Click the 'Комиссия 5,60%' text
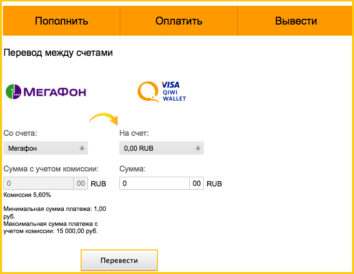Image resolution: width=354 pixels, height=274 pixels. (27, 195)
